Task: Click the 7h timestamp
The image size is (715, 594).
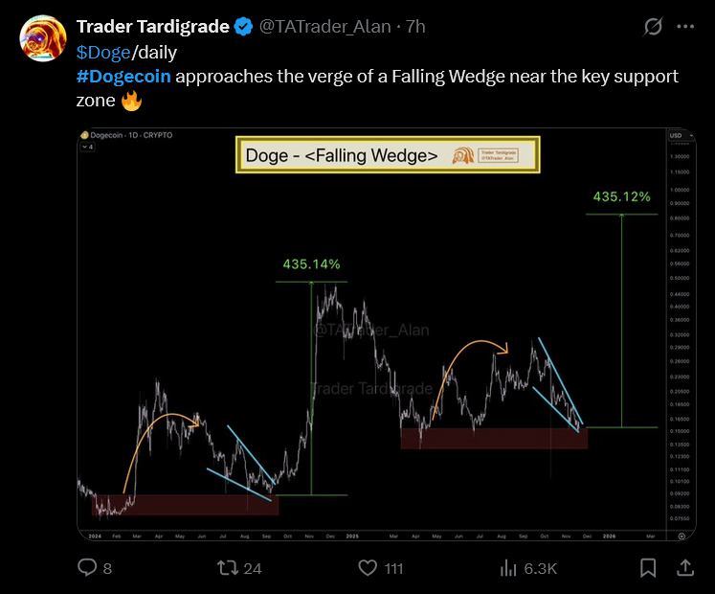Action: click(x=416, y=27)
